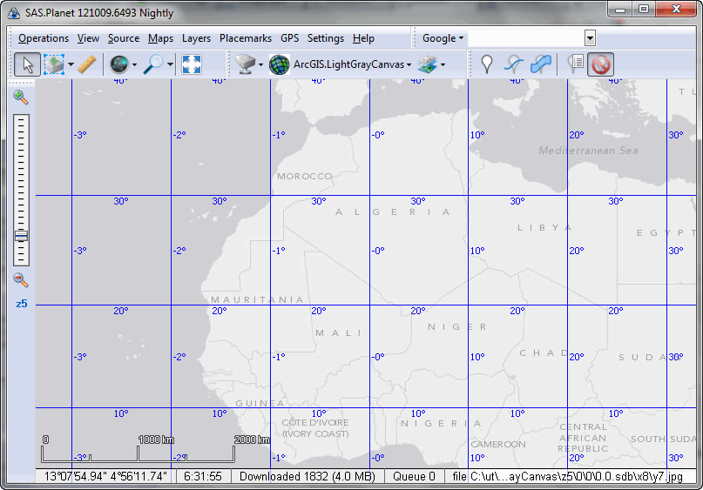The image size is (703, 490).
Task: Click the add path placemark icon
Action: (x=515, y=64)
